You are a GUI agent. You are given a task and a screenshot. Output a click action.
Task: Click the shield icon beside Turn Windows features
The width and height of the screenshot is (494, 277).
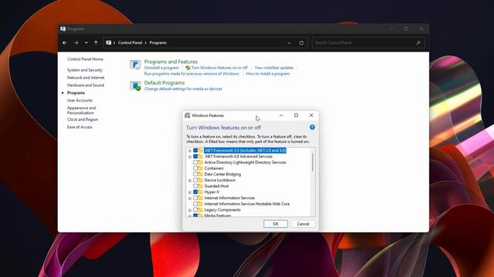coord(188,68)
